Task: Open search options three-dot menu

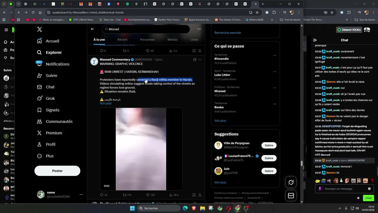Action: click(x=199, y=29)
